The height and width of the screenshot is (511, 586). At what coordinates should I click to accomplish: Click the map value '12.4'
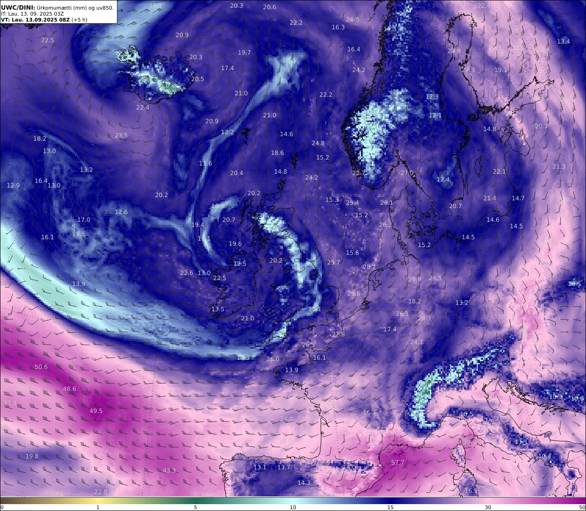click(x=443, y=180)
